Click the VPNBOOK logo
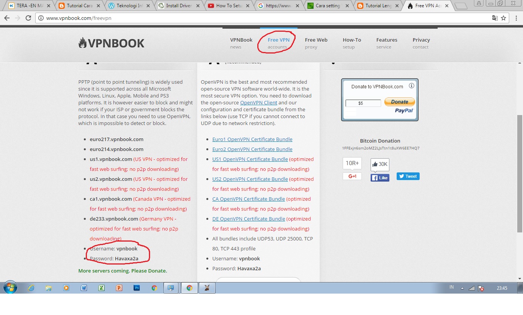 pyautogui.click(x=111, y=43)
